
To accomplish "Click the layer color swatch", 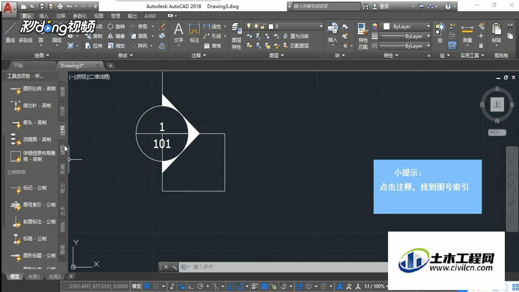I will [x=271, y=26].
